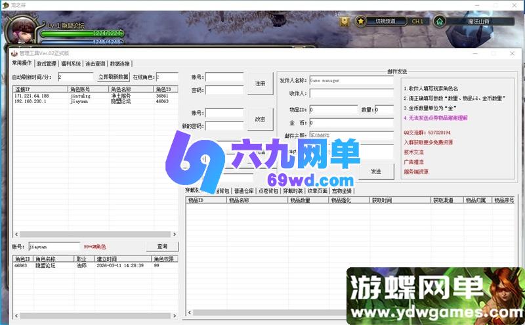Open the 点卷背包 inventory tab
This screenshot has width=525, height=325.
(268, 190)
